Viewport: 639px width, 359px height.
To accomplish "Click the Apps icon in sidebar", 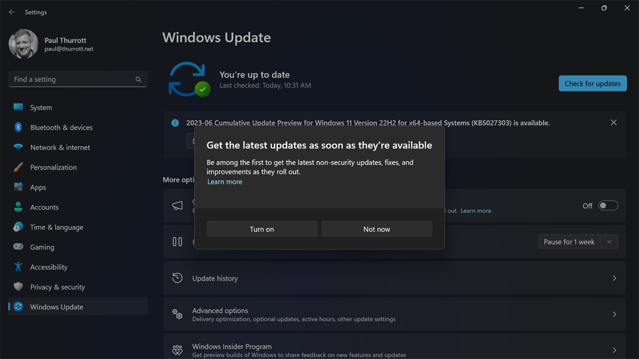I will 19,187.
